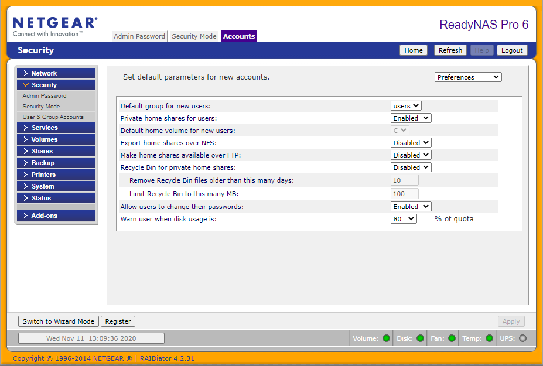Make home shares available over FTP
The width and height of the screenshot is (543, 366).
click(x=411, y=155)
